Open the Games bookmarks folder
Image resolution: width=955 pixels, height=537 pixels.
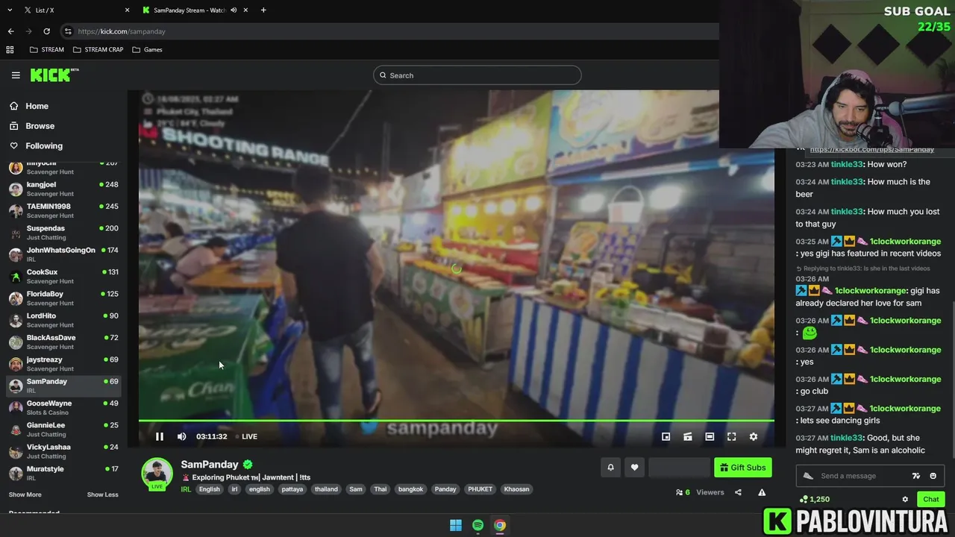(x=146, y=49)
